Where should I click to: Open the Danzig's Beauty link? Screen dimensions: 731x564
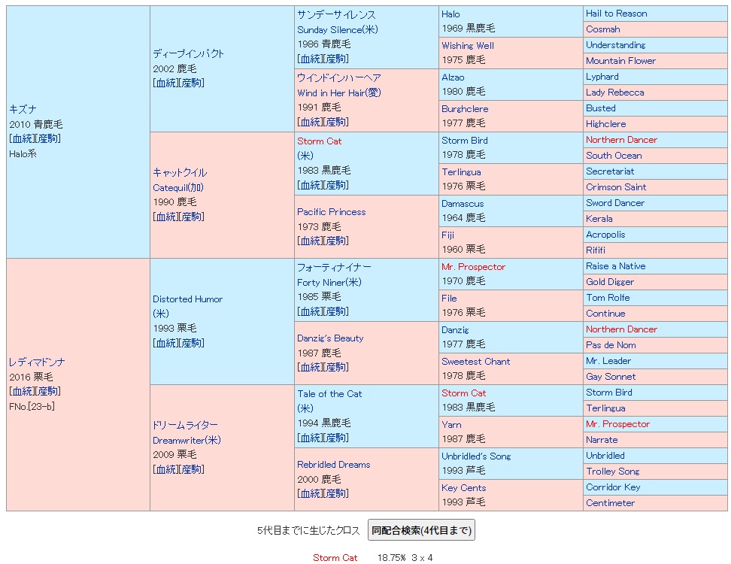click(x=330, y=338)
